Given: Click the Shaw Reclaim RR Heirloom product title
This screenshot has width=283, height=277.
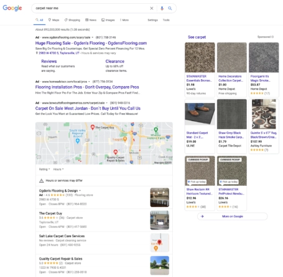Looking at the screenshot, I should tap(200, 192).
